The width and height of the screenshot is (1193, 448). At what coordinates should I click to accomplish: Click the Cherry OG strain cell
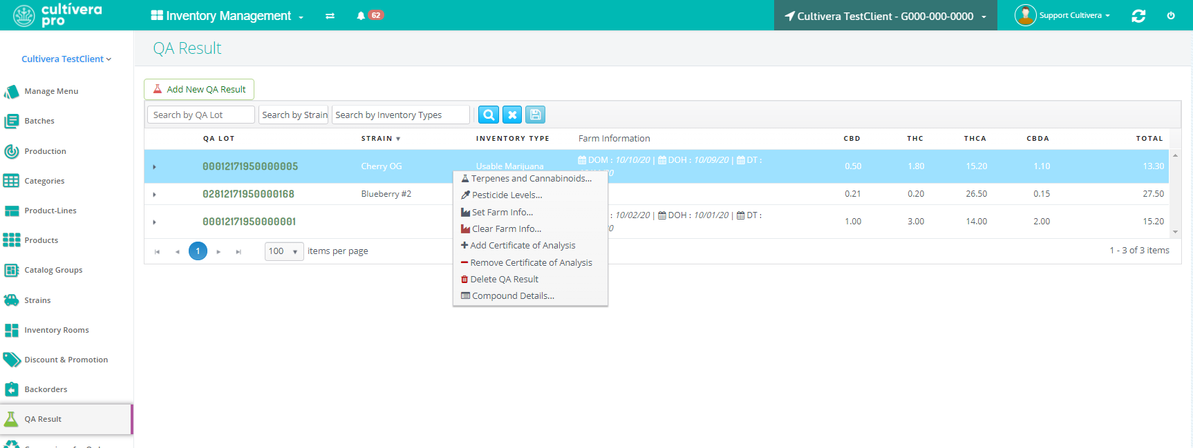[381, 166]
